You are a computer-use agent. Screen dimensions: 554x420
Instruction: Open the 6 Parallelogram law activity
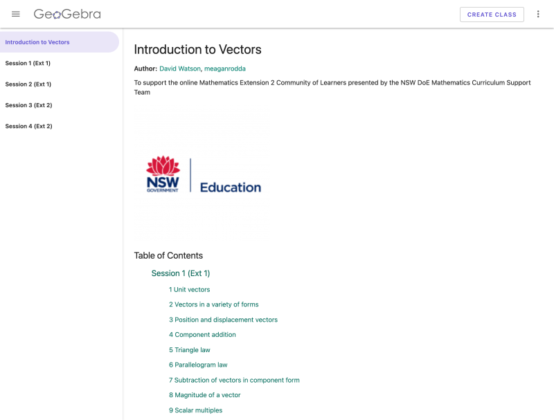click(198, 365)
